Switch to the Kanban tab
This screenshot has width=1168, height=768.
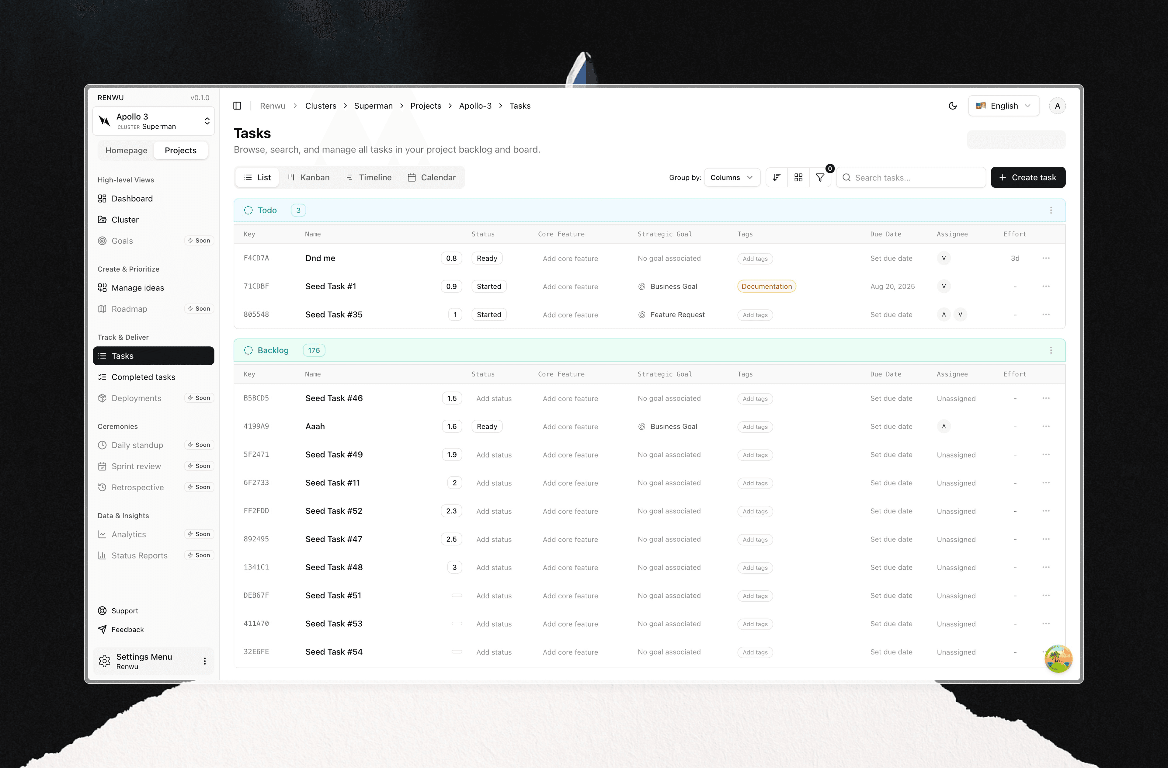pyautogui.click(x=309, y=177)
